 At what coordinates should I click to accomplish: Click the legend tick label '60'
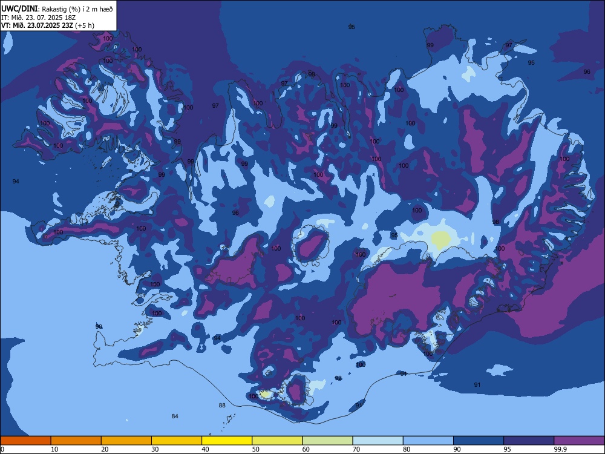tap(306, 449)
